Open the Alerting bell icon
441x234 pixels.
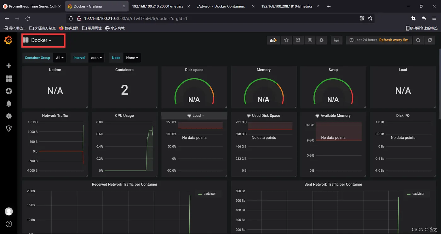coord(9,103)
